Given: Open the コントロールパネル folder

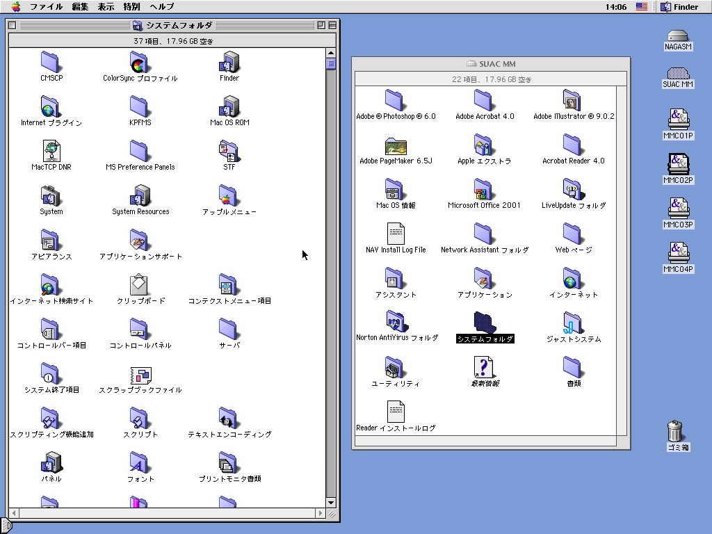Looking at the screenshot, I should point(139,329).
